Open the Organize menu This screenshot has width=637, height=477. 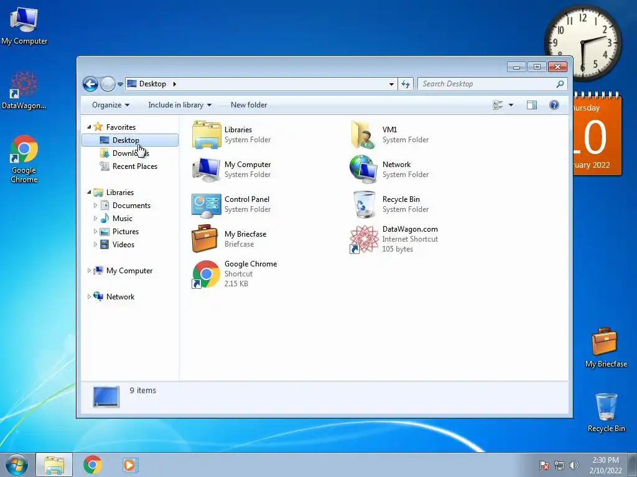tap(111, 105)
